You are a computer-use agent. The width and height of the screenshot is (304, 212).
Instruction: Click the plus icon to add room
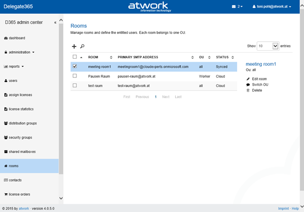[74, 46]
